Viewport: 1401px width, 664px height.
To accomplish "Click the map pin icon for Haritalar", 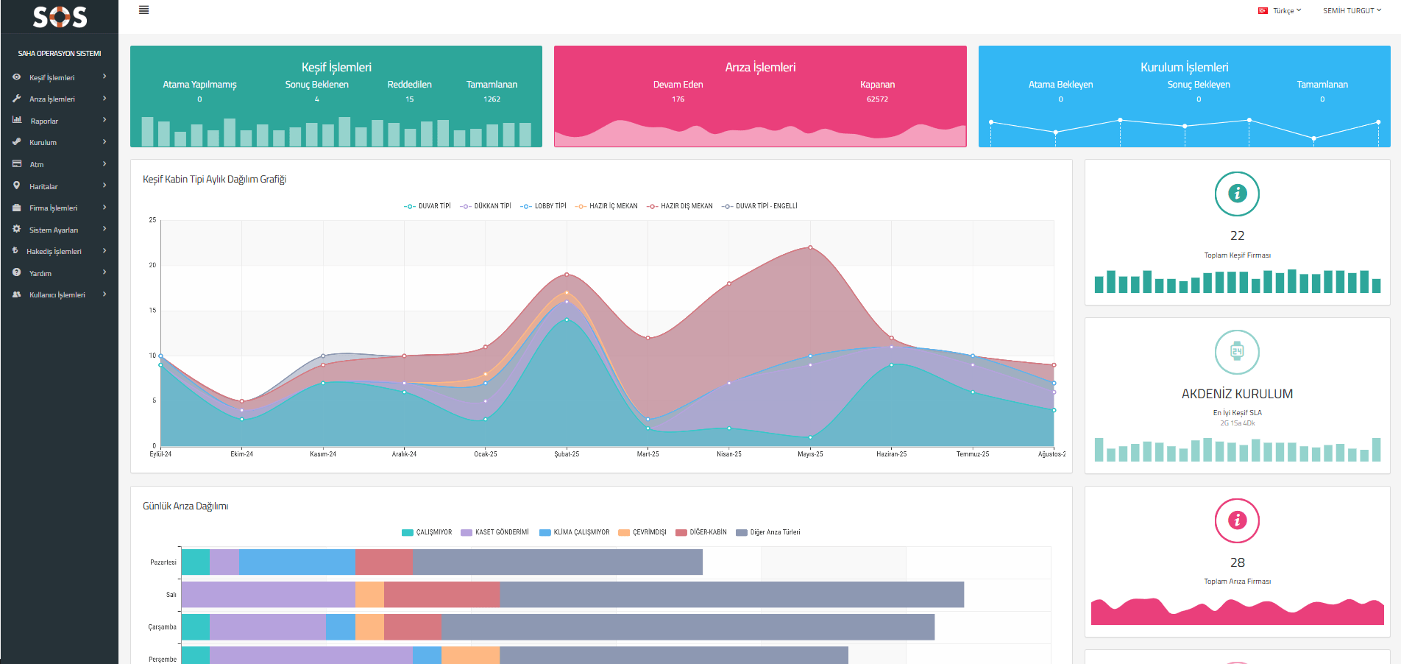I will [x=17, y=186].
